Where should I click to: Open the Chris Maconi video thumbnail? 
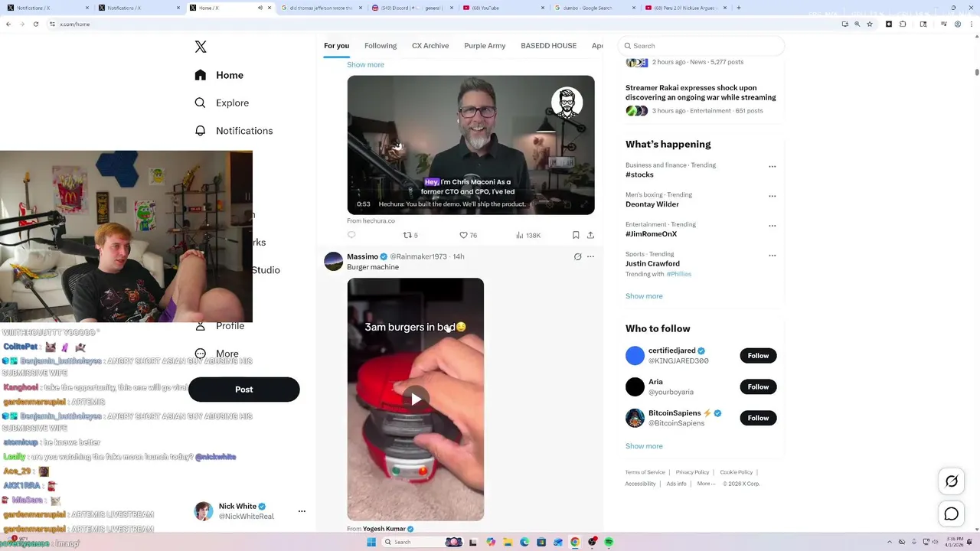[x=471, y=145]
